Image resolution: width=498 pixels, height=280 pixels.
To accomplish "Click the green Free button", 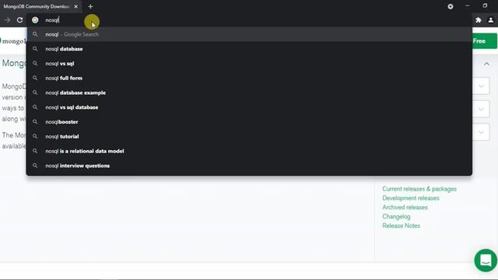I will [485, 41].
